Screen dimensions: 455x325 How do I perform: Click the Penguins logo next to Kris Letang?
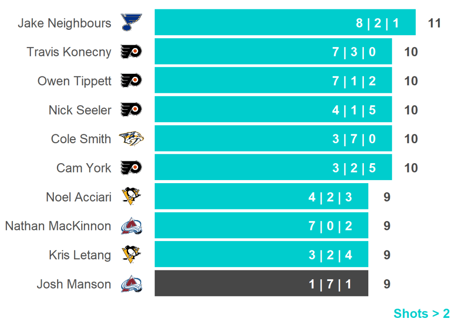pyautogui.click(x=131, y=255)
